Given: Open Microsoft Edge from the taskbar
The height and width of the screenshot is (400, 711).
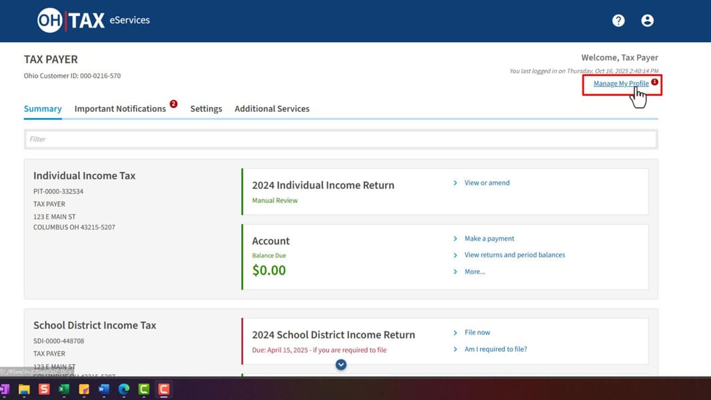Looking at the screenshot, I should click(x=124, y=389).
